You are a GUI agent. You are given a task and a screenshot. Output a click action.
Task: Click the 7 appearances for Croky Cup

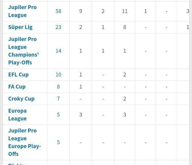point(58,99)
